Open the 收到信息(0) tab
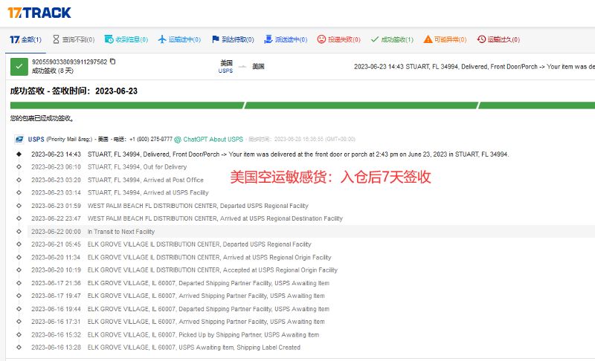 pyautogui.click(x=126, y=39)
